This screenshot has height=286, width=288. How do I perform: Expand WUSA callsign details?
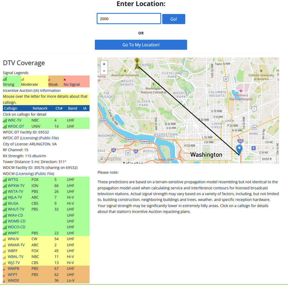click(13, 203)
